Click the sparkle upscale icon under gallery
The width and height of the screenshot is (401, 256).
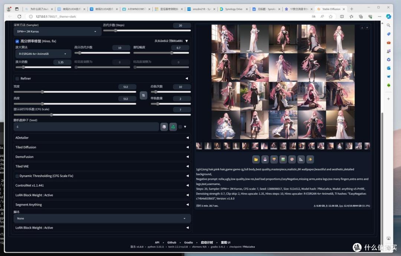[x=310, y=159]
